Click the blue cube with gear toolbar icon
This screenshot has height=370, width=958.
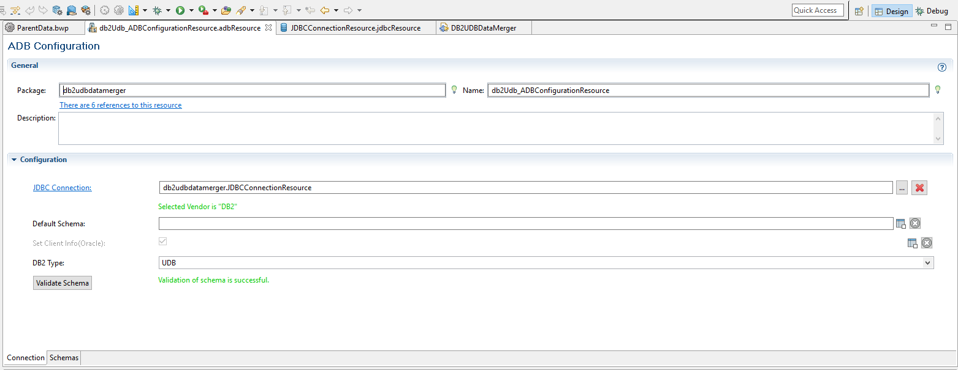tap(57, 10)
